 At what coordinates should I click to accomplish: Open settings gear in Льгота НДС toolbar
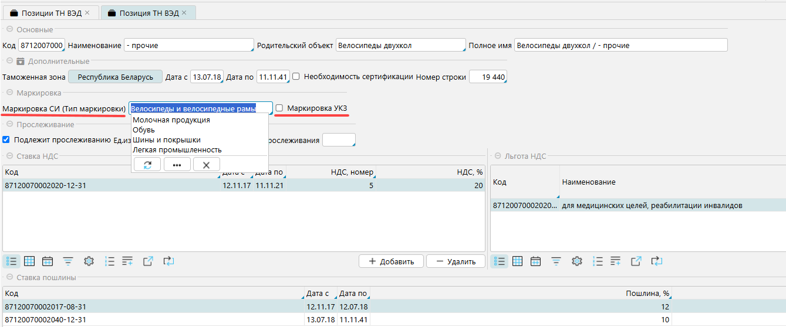tap(576, 261)
